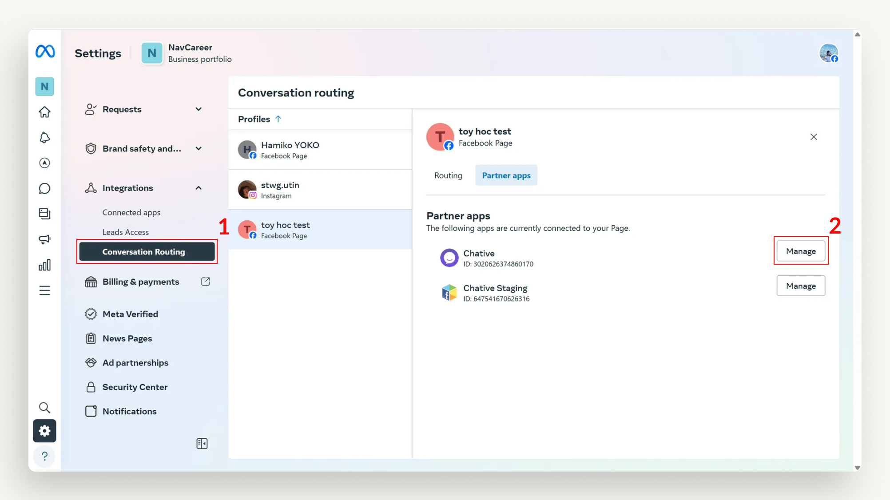Open the inbox chat bubble icon
This screenshot has width=890, height=500.
pos(44,189)
